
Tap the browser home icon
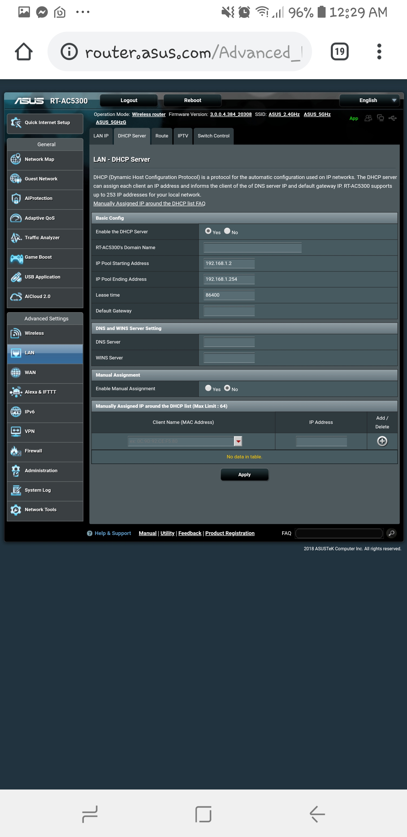[24, 52]
